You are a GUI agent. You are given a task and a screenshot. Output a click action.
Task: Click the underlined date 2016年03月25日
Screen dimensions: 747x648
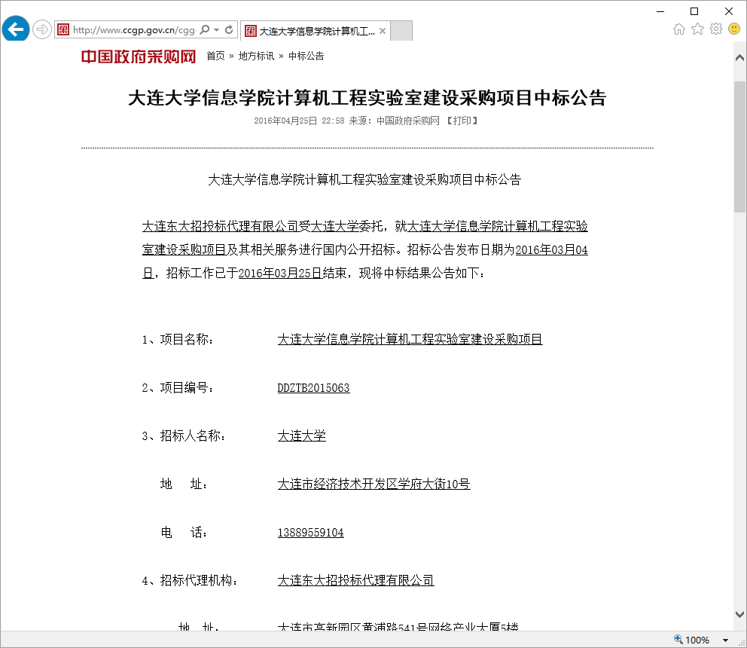click(x=280, y=274)
